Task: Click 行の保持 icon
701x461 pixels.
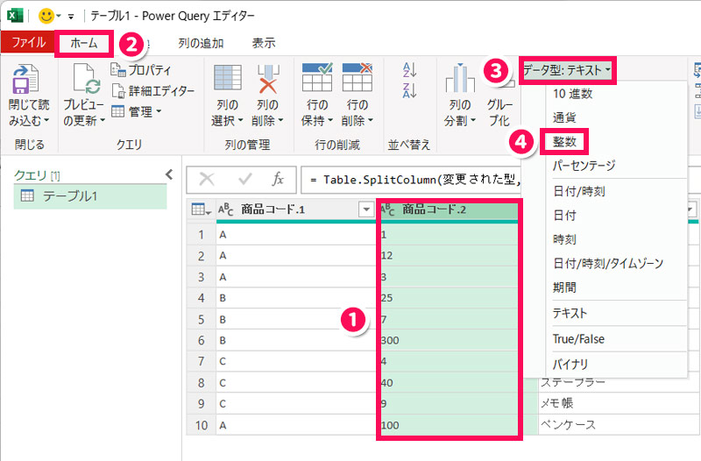Action: coord(317,77)
